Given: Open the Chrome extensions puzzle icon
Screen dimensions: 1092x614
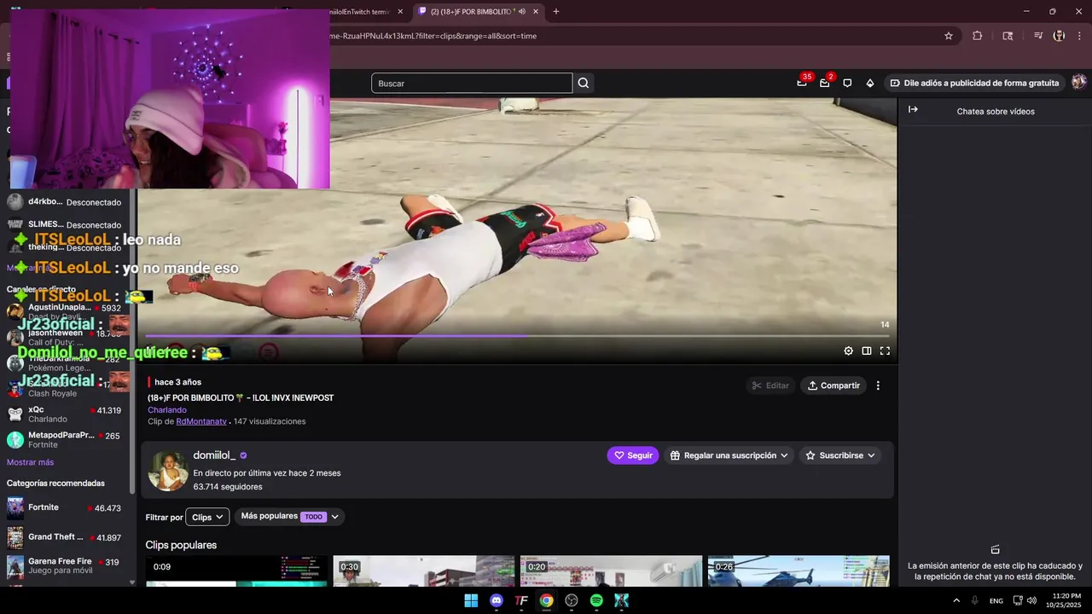Looking at the screenshot, I should 978,36.
